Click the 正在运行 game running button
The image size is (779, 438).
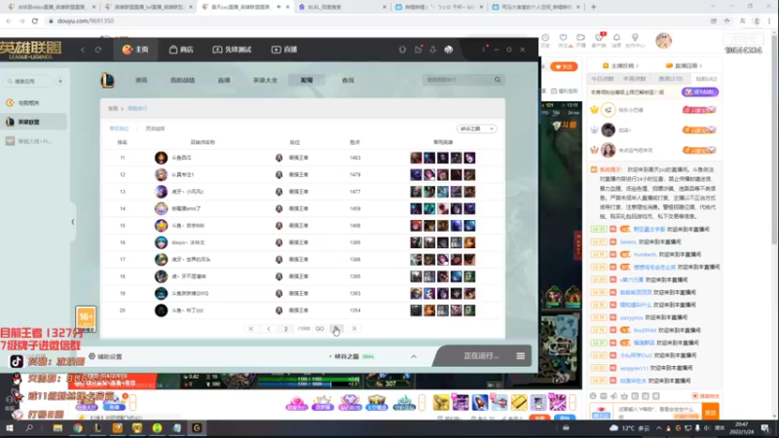pyautogui.click(x=480, y=356)
